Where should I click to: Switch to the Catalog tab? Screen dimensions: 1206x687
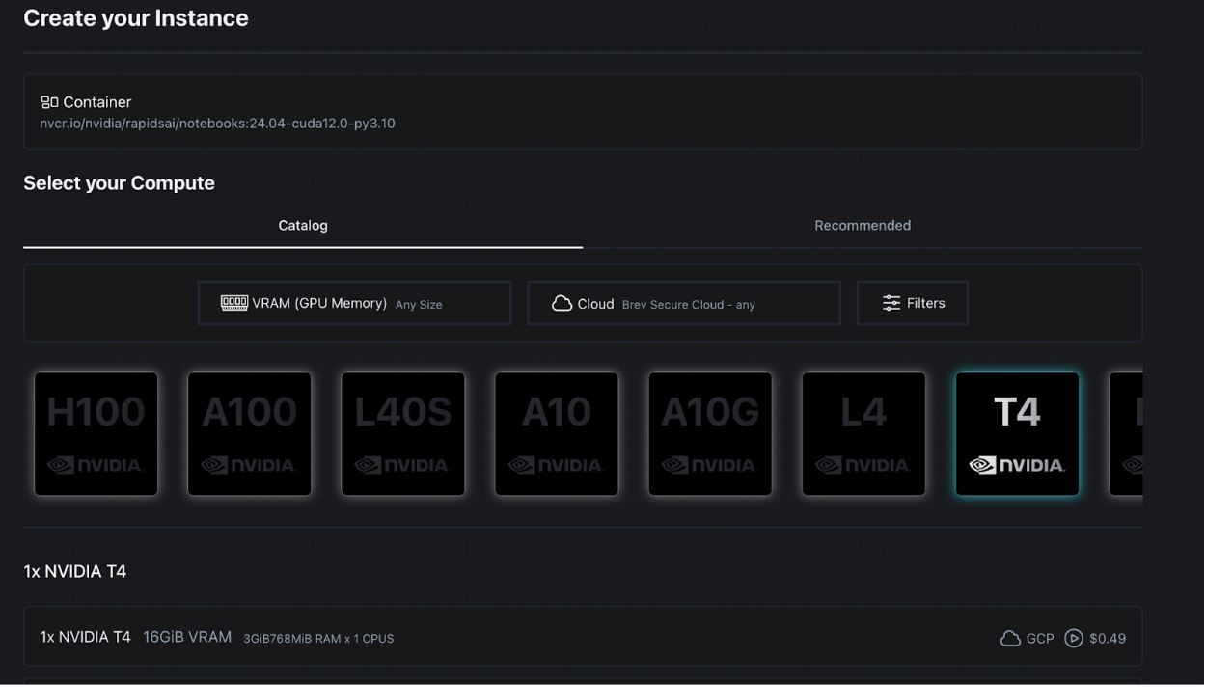(303, 226)
